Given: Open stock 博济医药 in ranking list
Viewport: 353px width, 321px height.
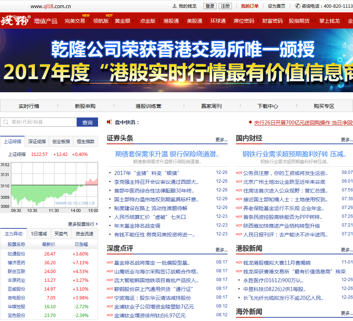Looking at the screenshot, I should click(x=16, y=263).
